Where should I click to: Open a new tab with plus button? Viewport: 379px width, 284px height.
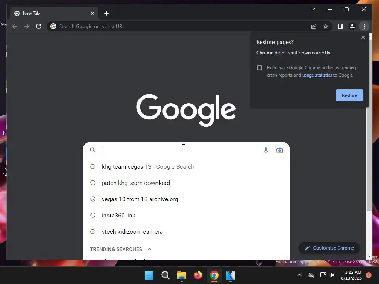pyautogui.click(x=107, y=13)
